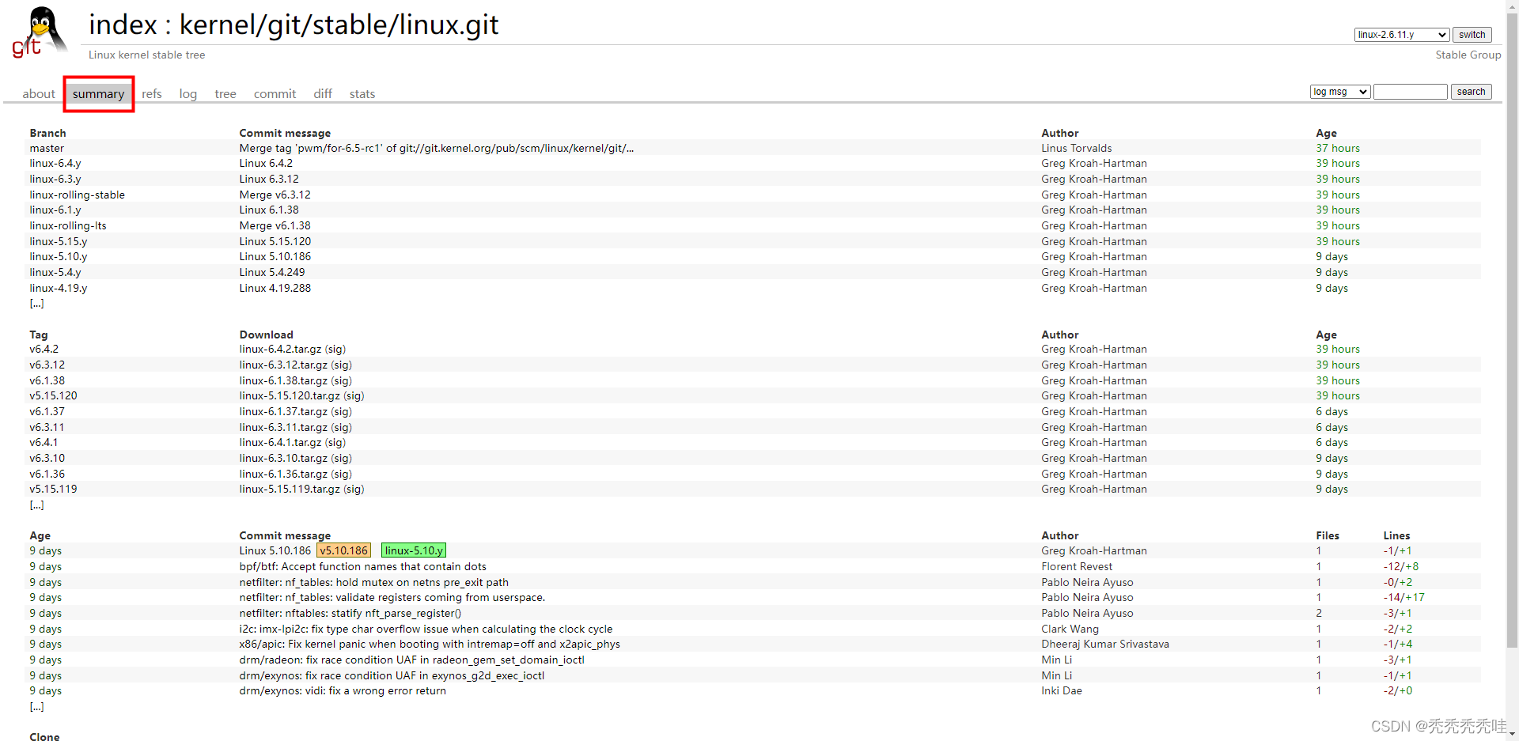The width and height of the screenshot is (1519, 741).
Task: Open the sig link for linux-6.3.10.tar.gz
Action: (342, 459)
